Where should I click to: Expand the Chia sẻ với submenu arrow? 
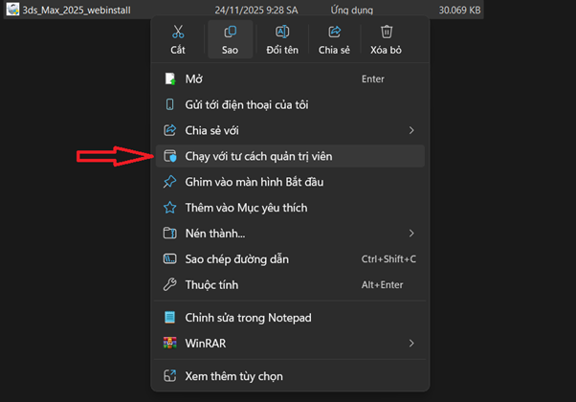tap(411, 130)
